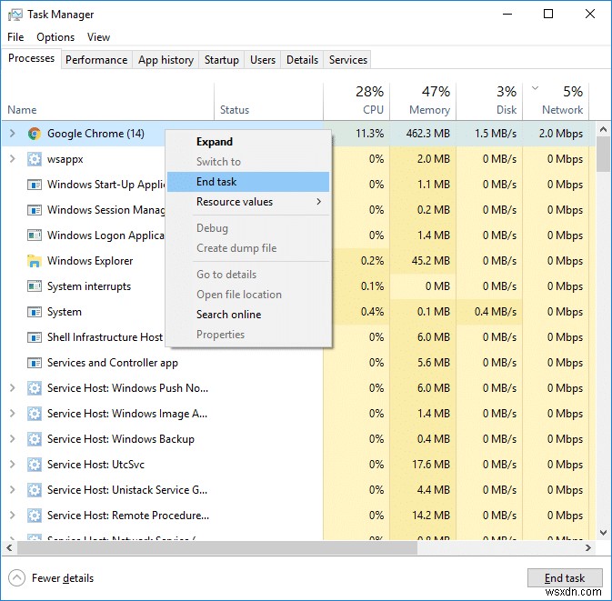Click the Fewer details link

pos(63,578)
